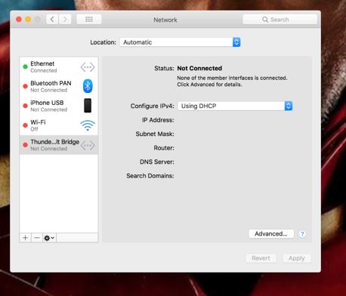This screenshot has height=296, width=346.
Task: Select the Bluetooth PAN service
Action: (x=59, y=86)
